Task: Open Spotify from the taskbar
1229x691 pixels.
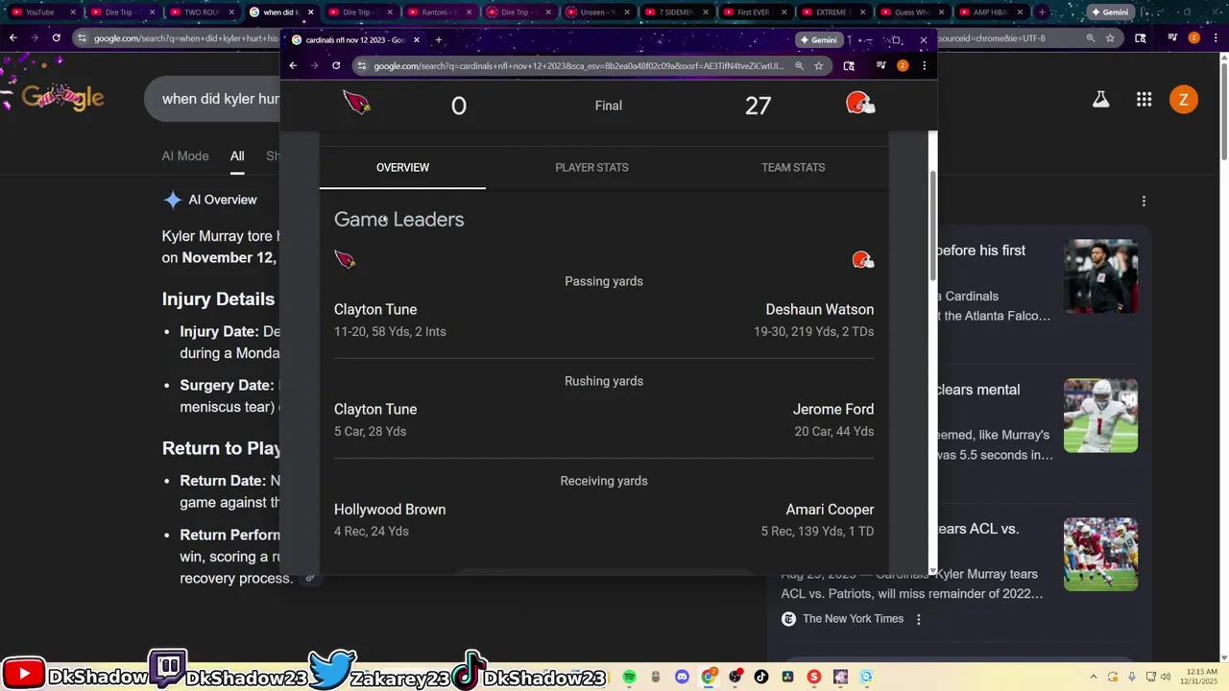Action: click(x=629, y=677)
